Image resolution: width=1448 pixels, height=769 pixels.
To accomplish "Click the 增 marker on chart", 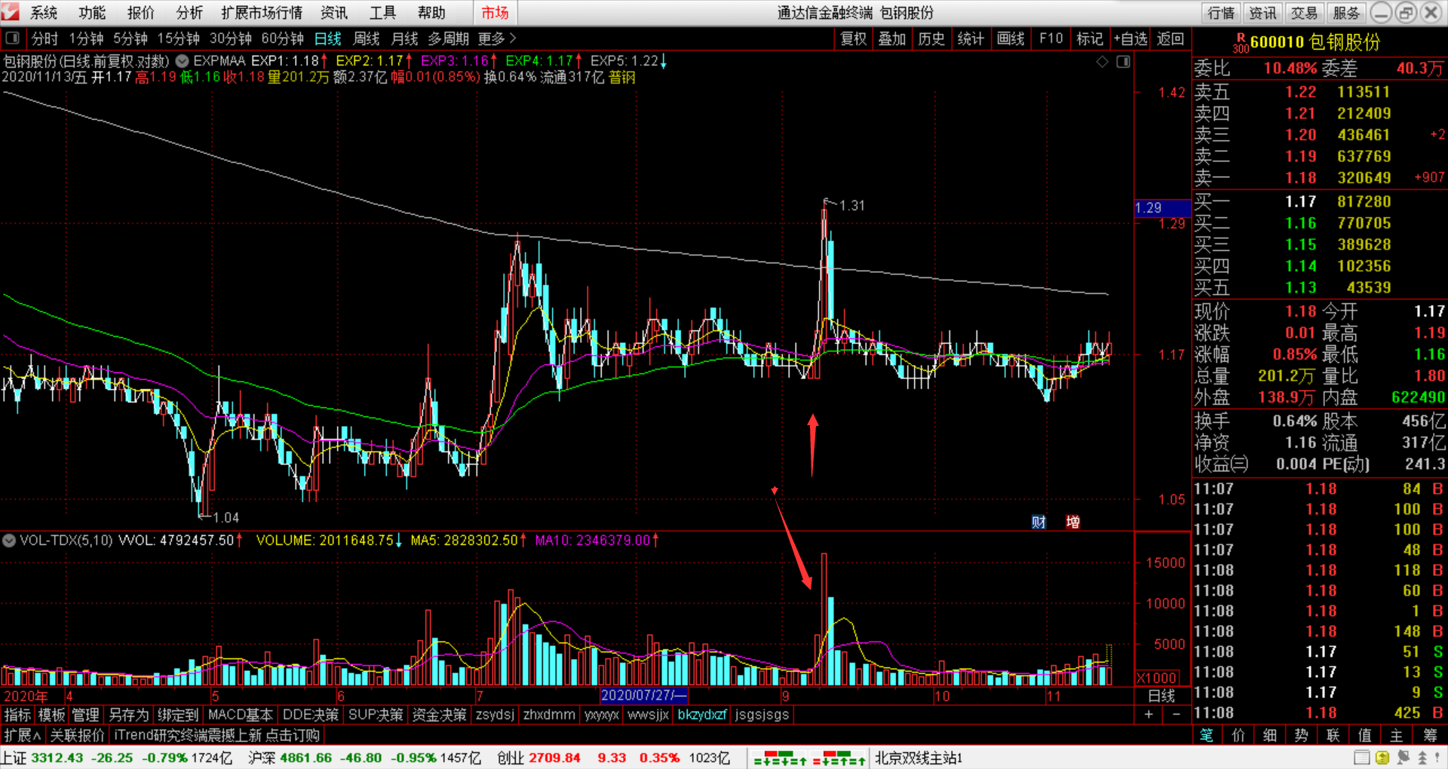I will [1072, 522].
